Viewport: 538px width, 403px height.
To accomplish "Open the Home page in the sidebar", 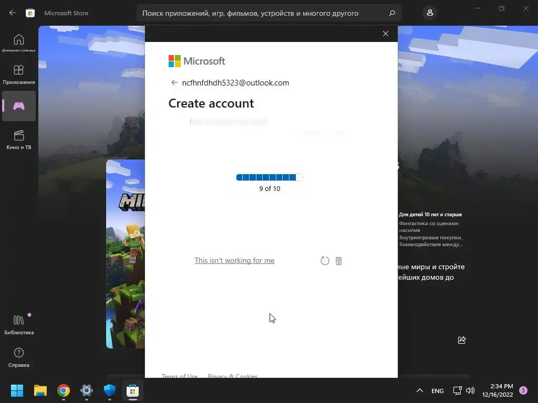I will (x=19, y=43).
